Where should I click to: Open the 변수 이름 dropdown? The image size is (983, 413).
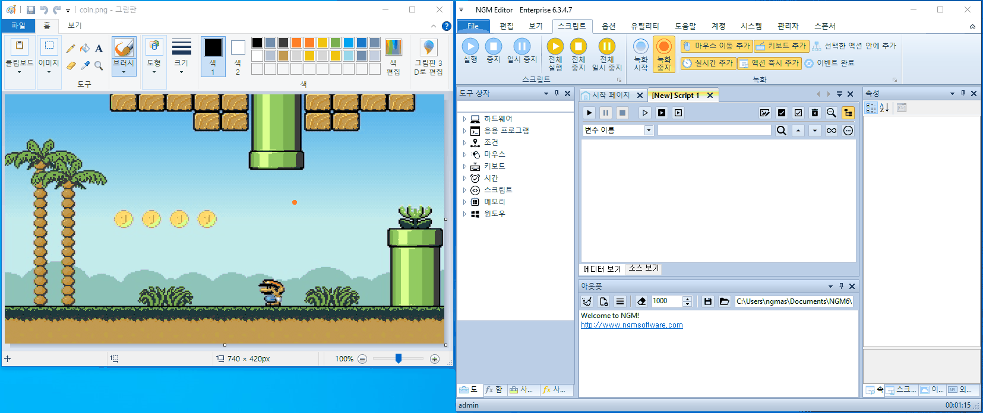point(649,131)
